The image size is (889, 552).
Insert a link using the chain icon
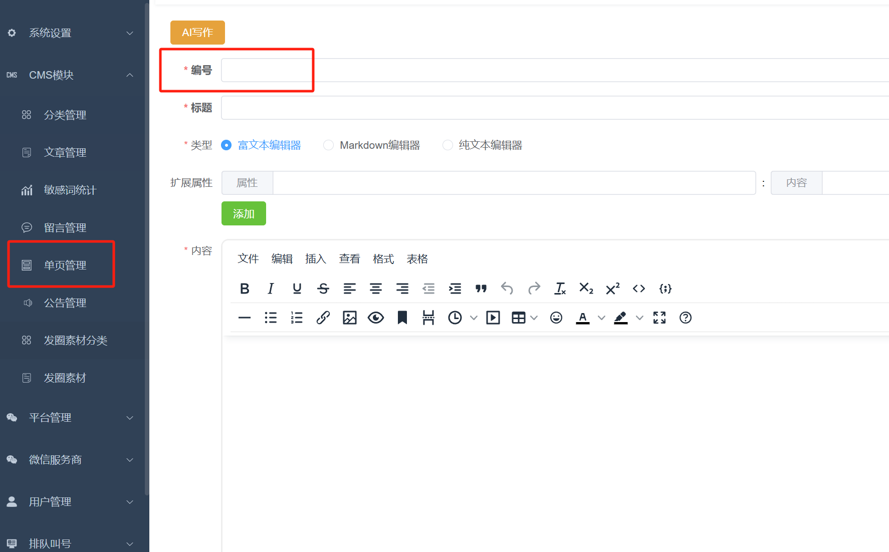click(323, 318)
